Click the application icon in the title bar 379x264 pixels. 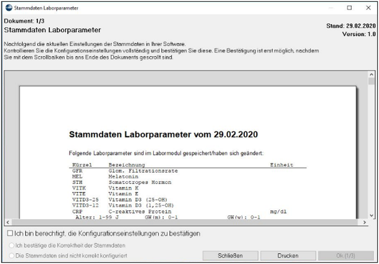coord(9,8)
